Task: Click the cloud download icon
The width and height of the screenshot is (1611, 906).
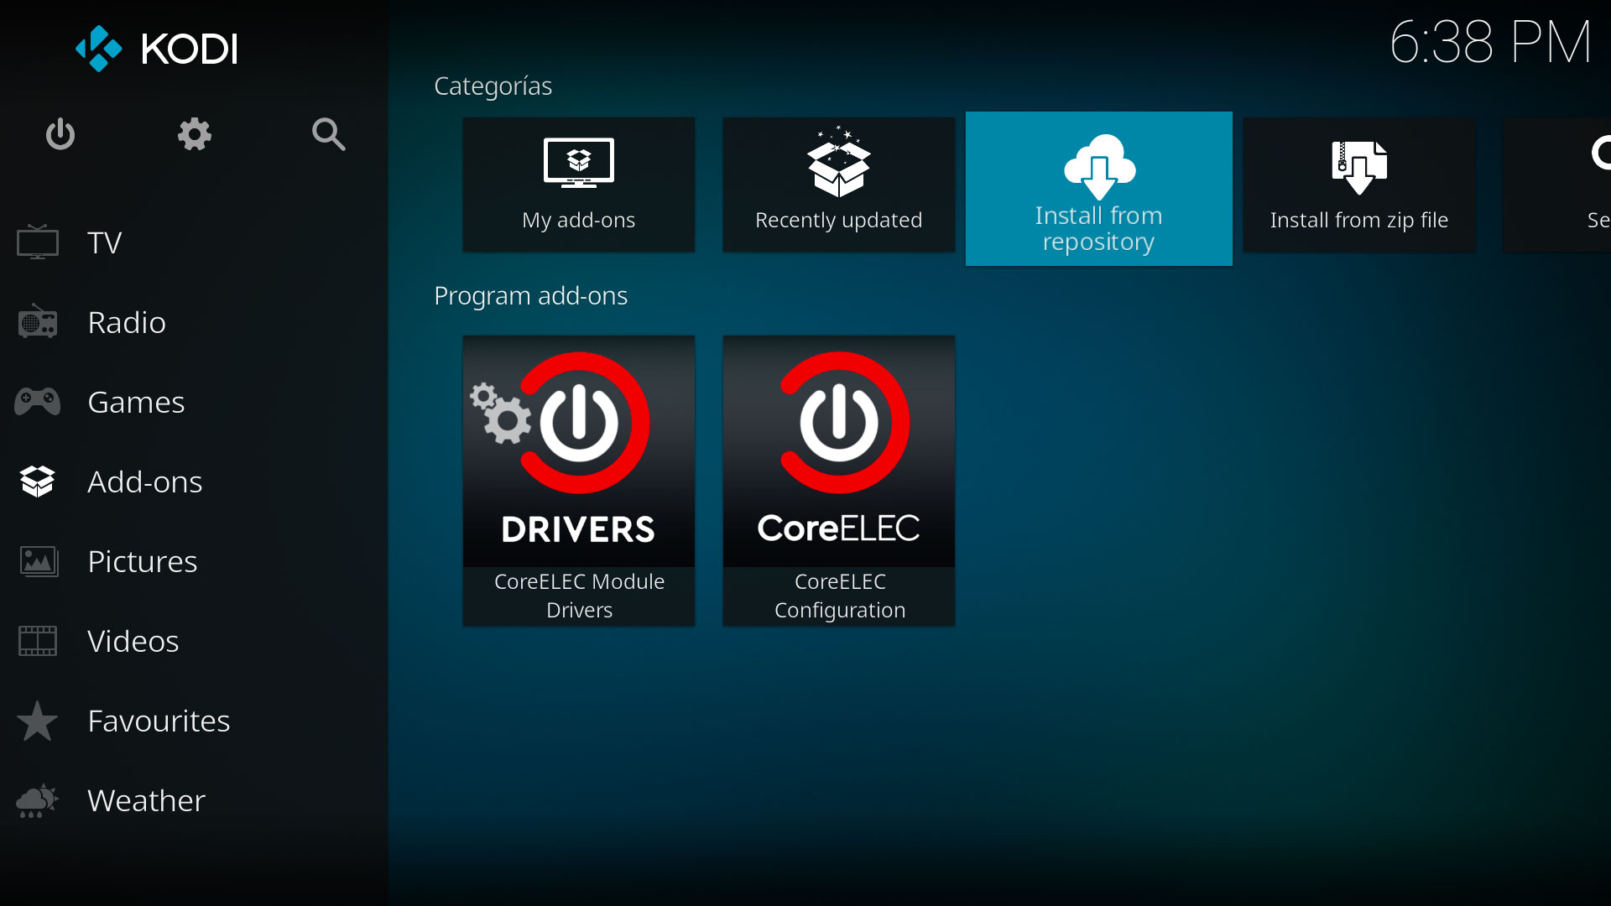Action: (1099, 166)
